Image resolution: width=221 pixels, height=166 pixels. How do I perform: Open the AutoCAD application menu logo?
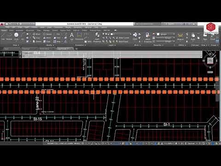(x=2, y=24)
